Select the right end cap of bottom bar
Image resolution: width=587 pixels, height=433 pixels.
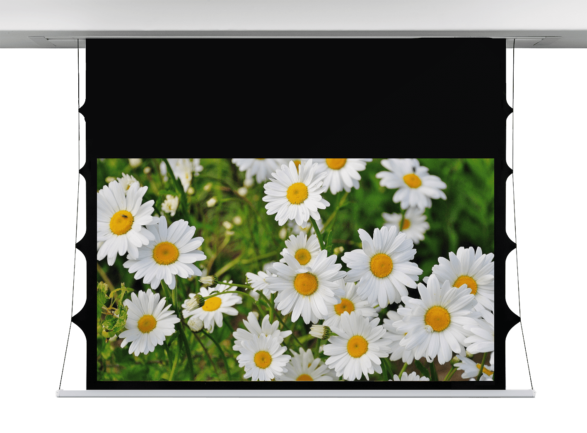click(533, 393)
